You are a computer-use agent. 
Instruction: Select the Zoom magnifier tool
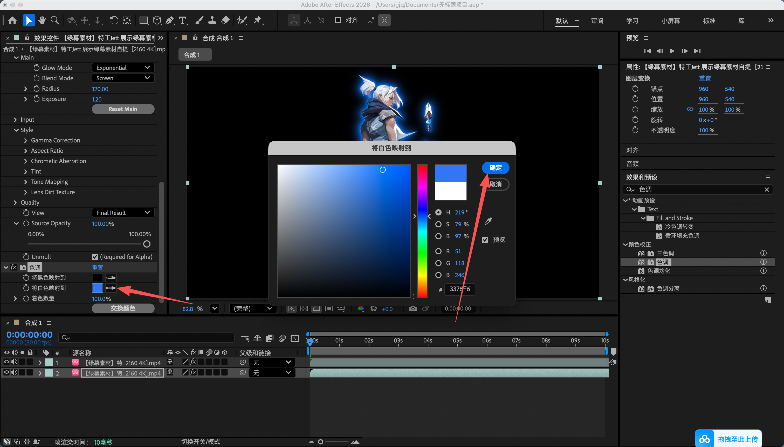pos(55,20)
